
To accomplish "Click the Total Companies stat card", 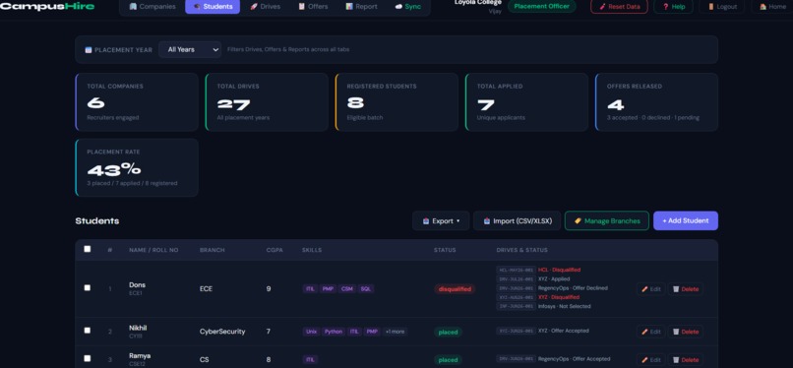I will click(x=137, y=102).
